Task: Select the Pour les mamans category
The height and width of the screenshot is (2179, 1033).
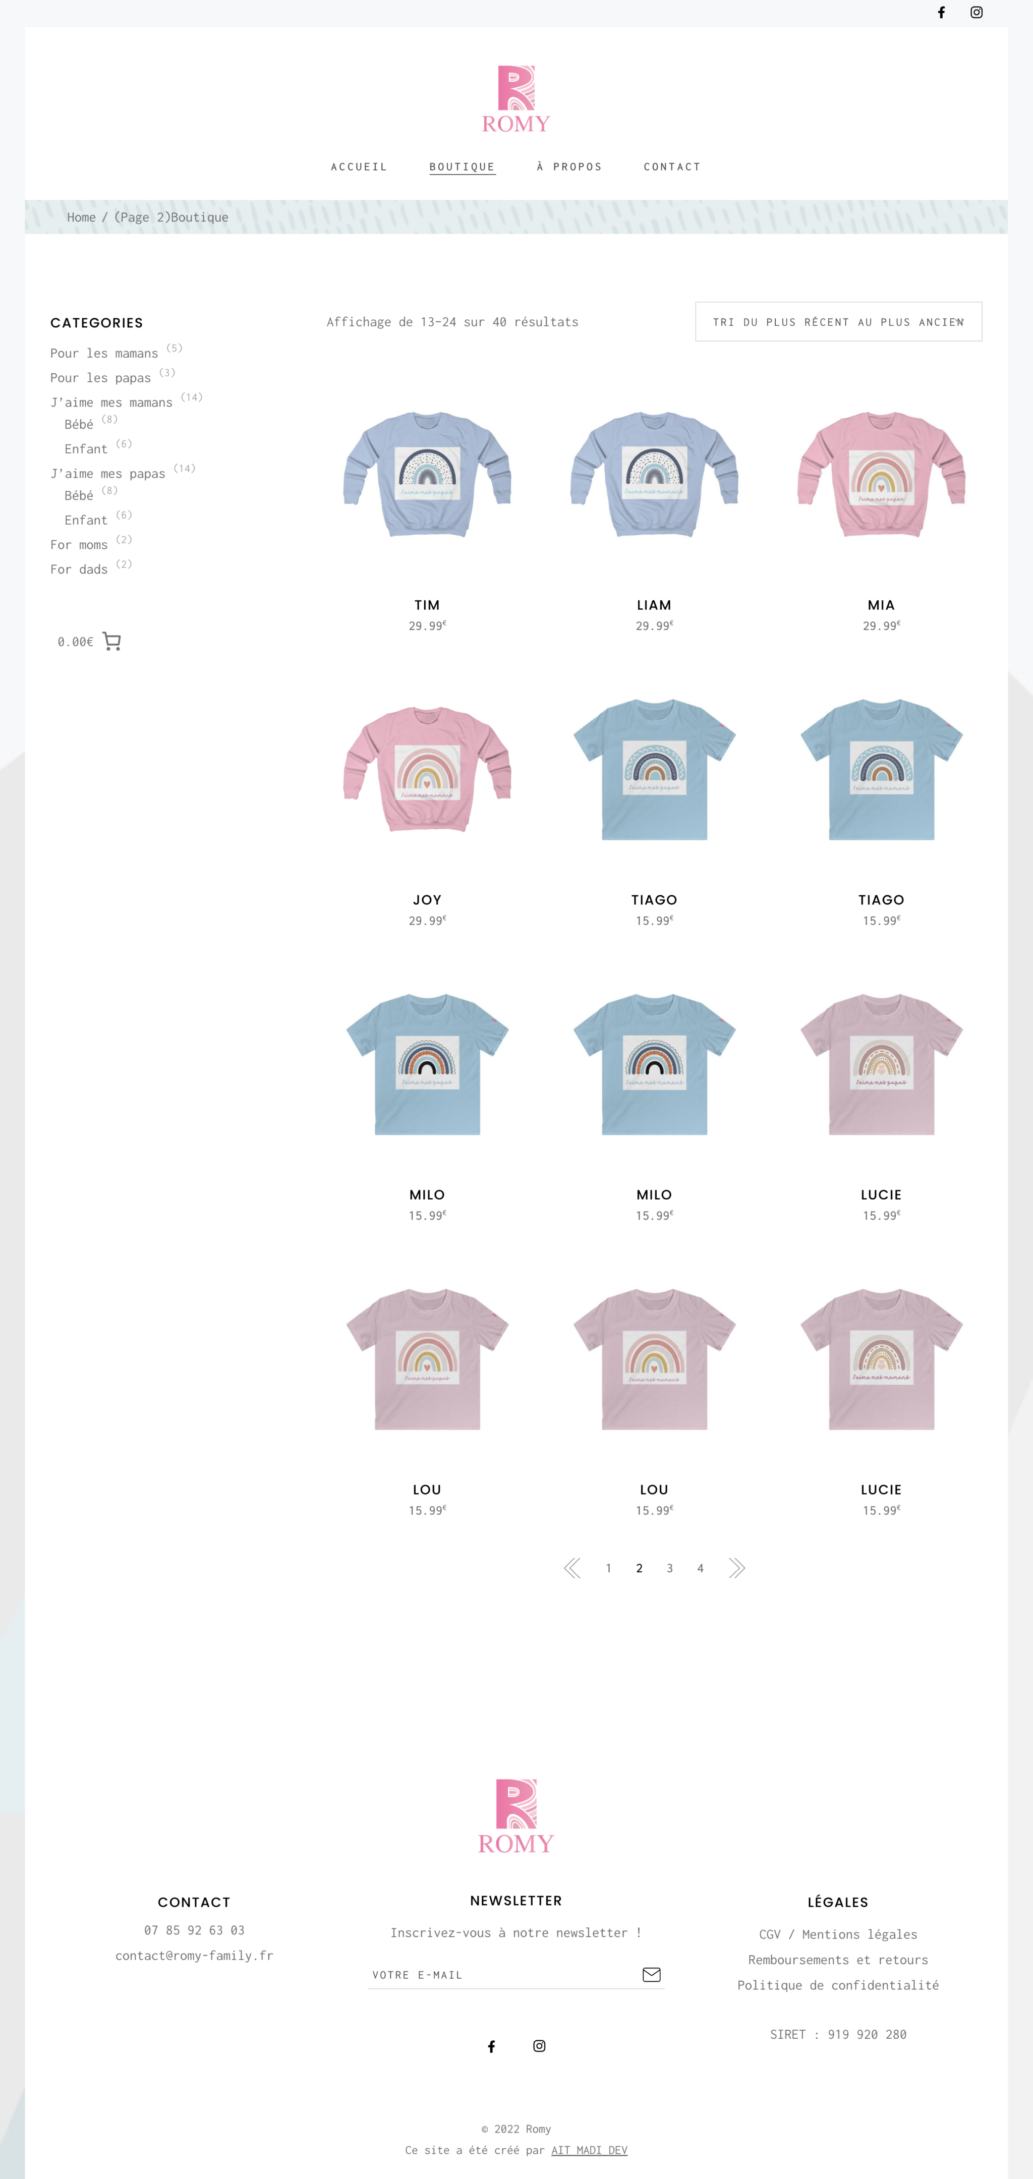Action: (104, 353)
